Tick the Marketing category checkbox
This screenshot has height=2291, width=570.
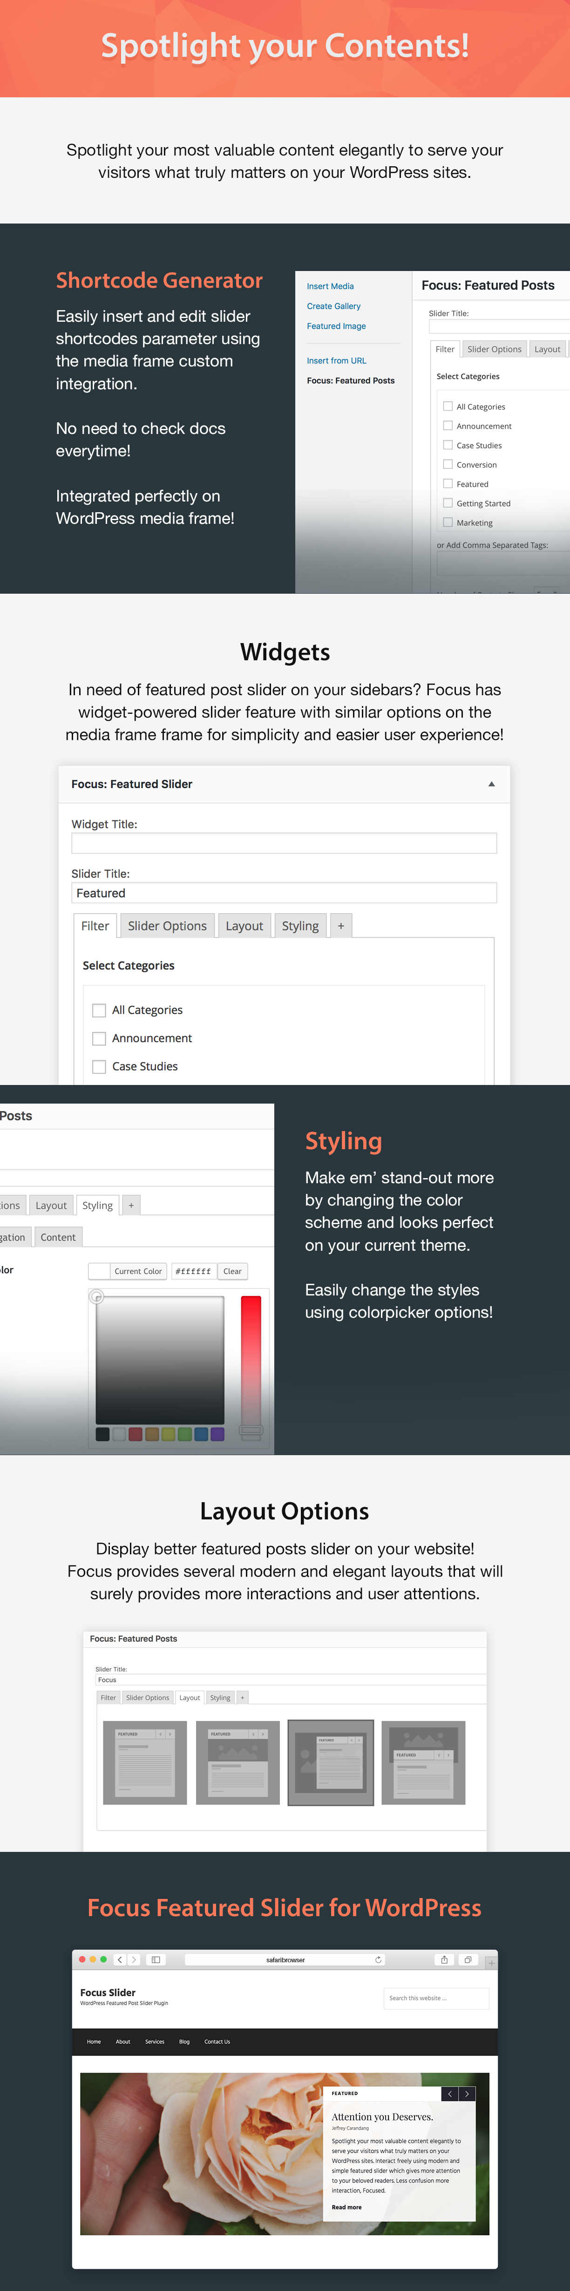click(448, 522)
